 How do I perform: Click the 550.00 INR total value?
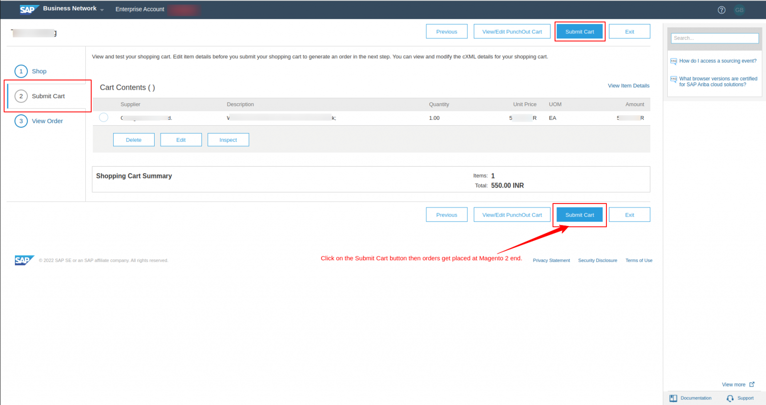click(x=507, y=186)
